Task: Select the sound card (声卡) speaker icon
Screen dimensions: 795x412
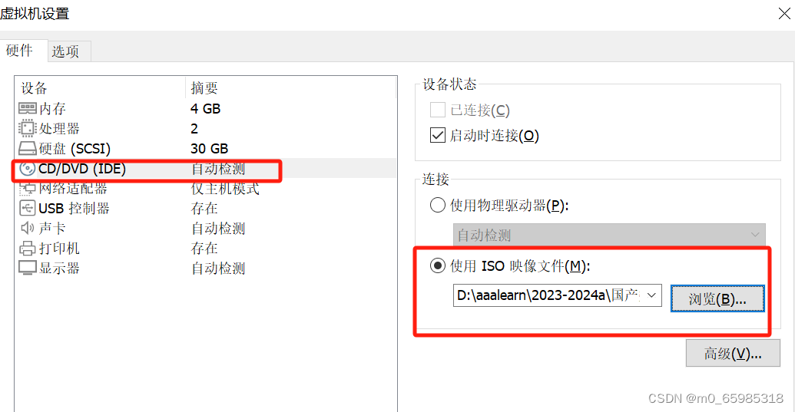Action: (x=28, y=229)
